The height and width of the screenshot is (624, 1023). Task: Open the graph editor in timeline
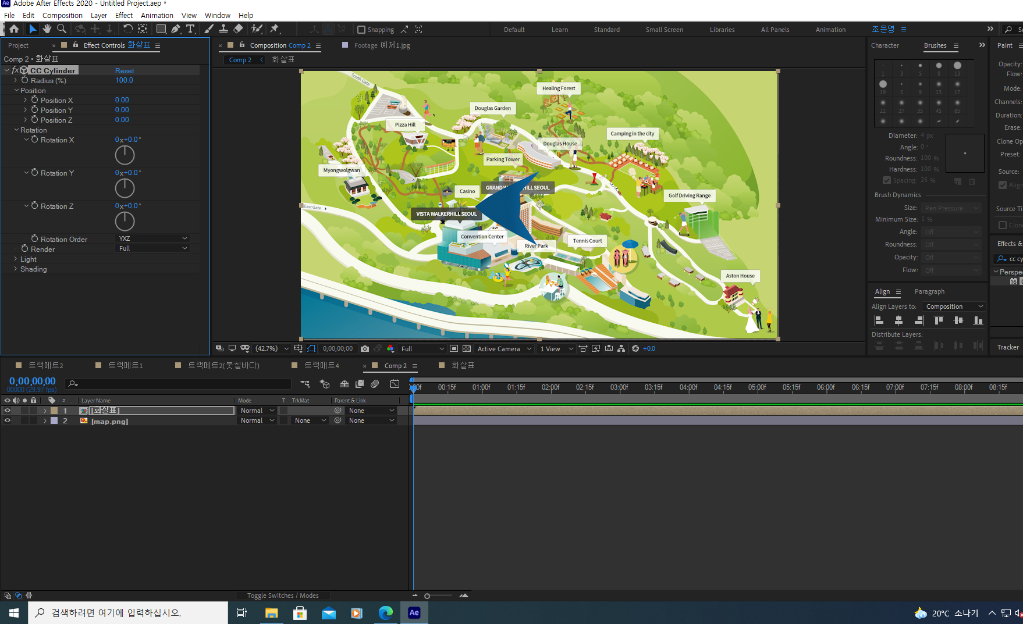pyautogui.click(x=395, y=384)
